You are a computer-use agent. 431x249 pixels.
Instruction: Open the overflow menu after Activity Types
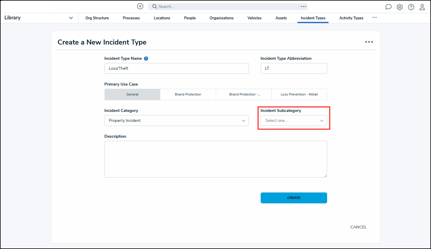tap(374, 18)
